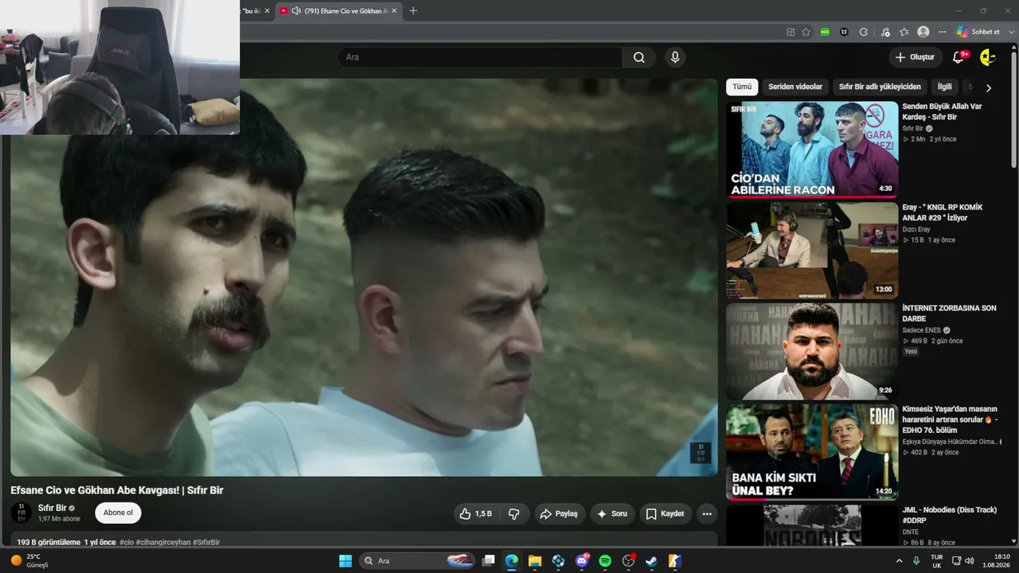Open the Cio'dan Abilerine Racon thumbnail
Image resolution: width=1019 pixels, height=573 pixels.
pyautogui.click(x=812, y=150)
